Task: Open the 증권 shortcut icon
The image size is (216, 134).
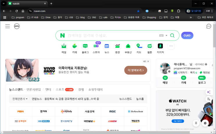Action: (x=117, y=46)
